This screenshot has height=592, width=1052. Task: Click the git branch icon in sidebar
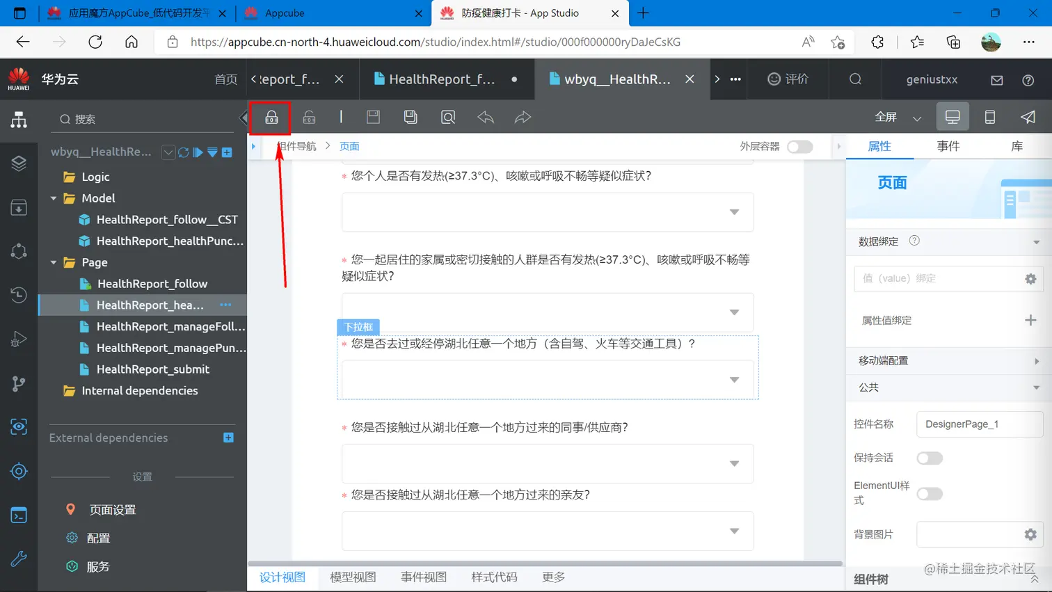coord(19,383)
